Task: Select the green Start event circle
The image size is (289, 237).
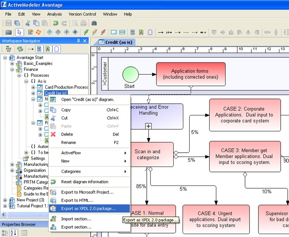Action: coord(130,74)
